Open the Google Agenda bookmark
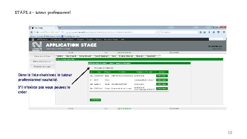 tap(71, 36)
